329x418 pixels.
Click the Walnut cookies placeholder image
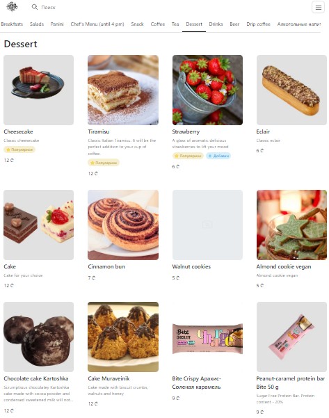point(207,225)
